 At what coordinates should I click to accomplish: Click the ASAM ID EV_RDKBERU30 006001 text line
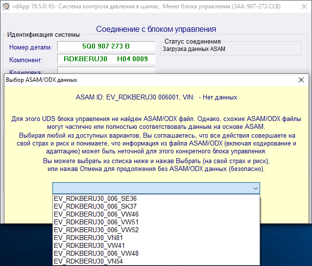coord(156,97)
